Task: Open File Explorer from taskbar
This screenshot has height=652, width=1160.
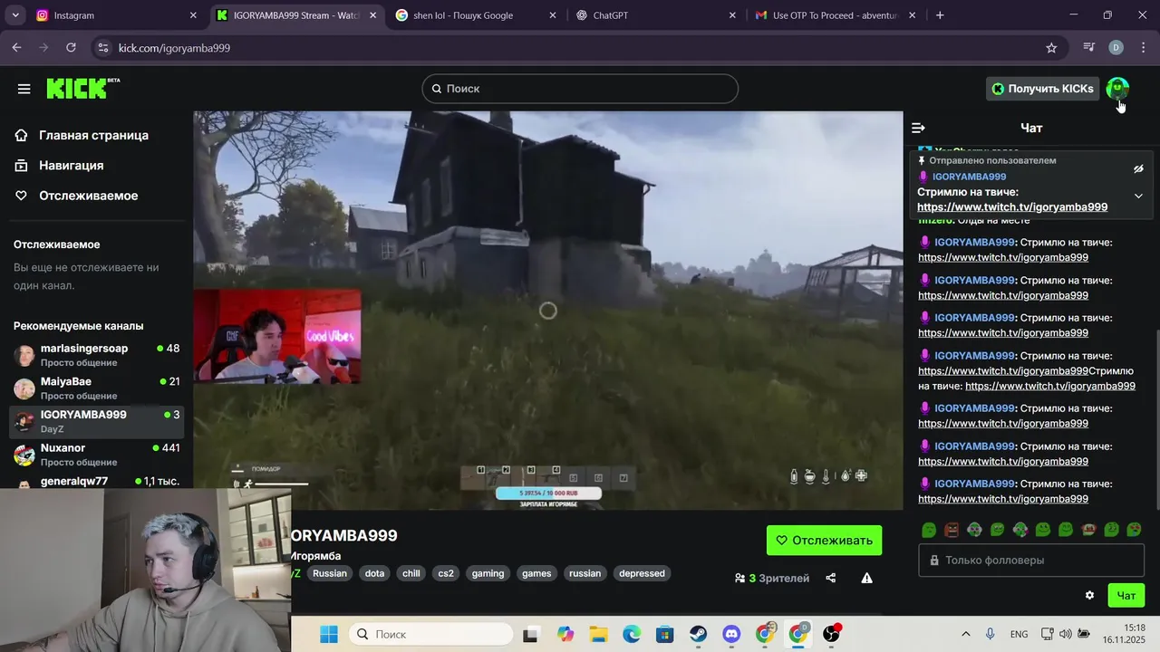Action: [598, 634]
